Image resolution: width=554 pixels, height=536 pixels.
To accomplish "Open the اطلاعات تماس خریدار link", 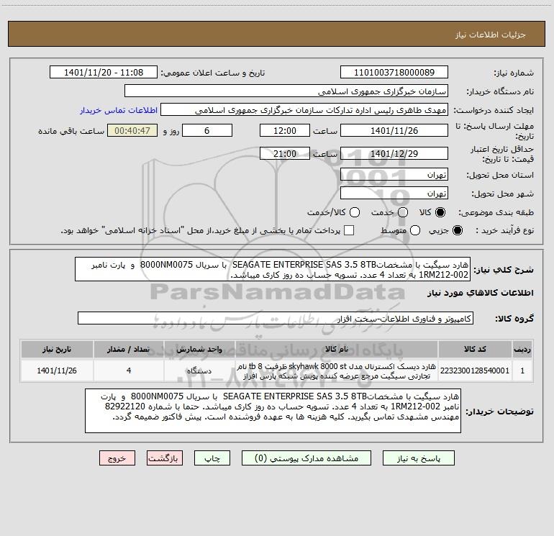I will point(119,110).
